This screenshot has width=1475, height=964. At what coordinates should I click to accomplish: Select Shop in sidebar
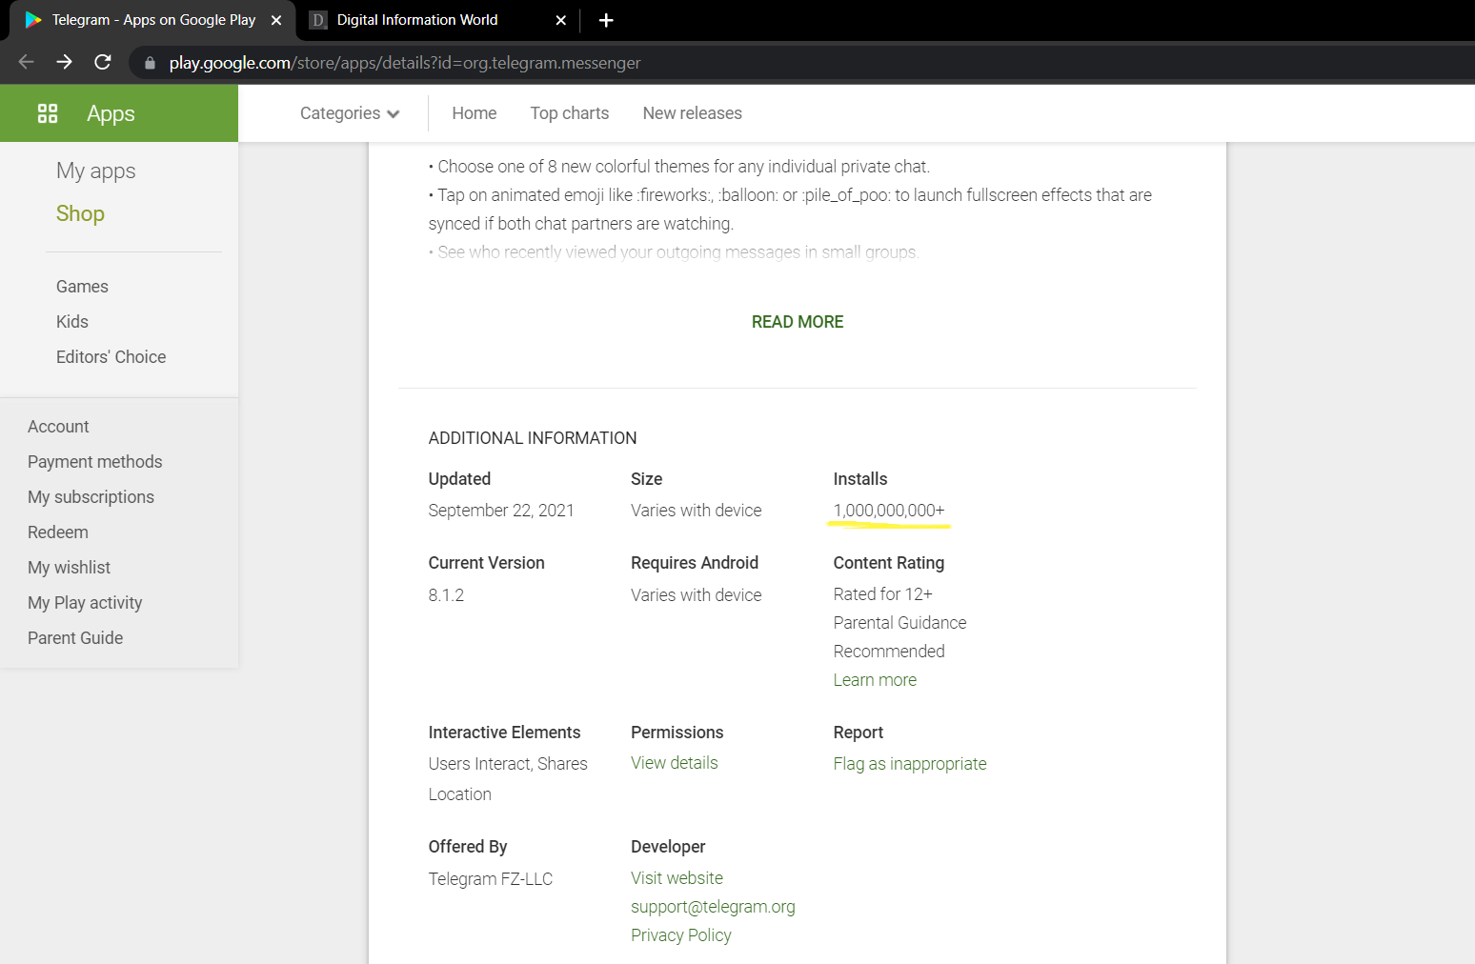(80, 213)
